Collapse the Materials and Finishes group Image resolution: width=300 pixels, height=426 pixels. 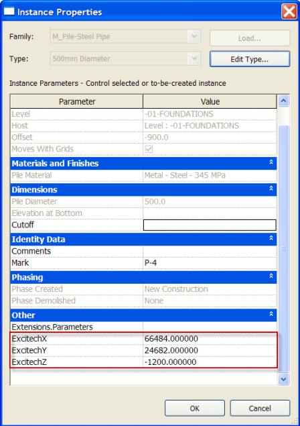(x=271, y=162)
